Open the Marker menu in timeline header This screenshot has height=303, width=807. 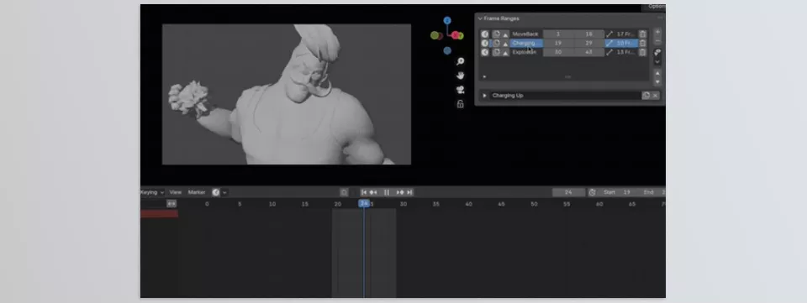[197, 192]
